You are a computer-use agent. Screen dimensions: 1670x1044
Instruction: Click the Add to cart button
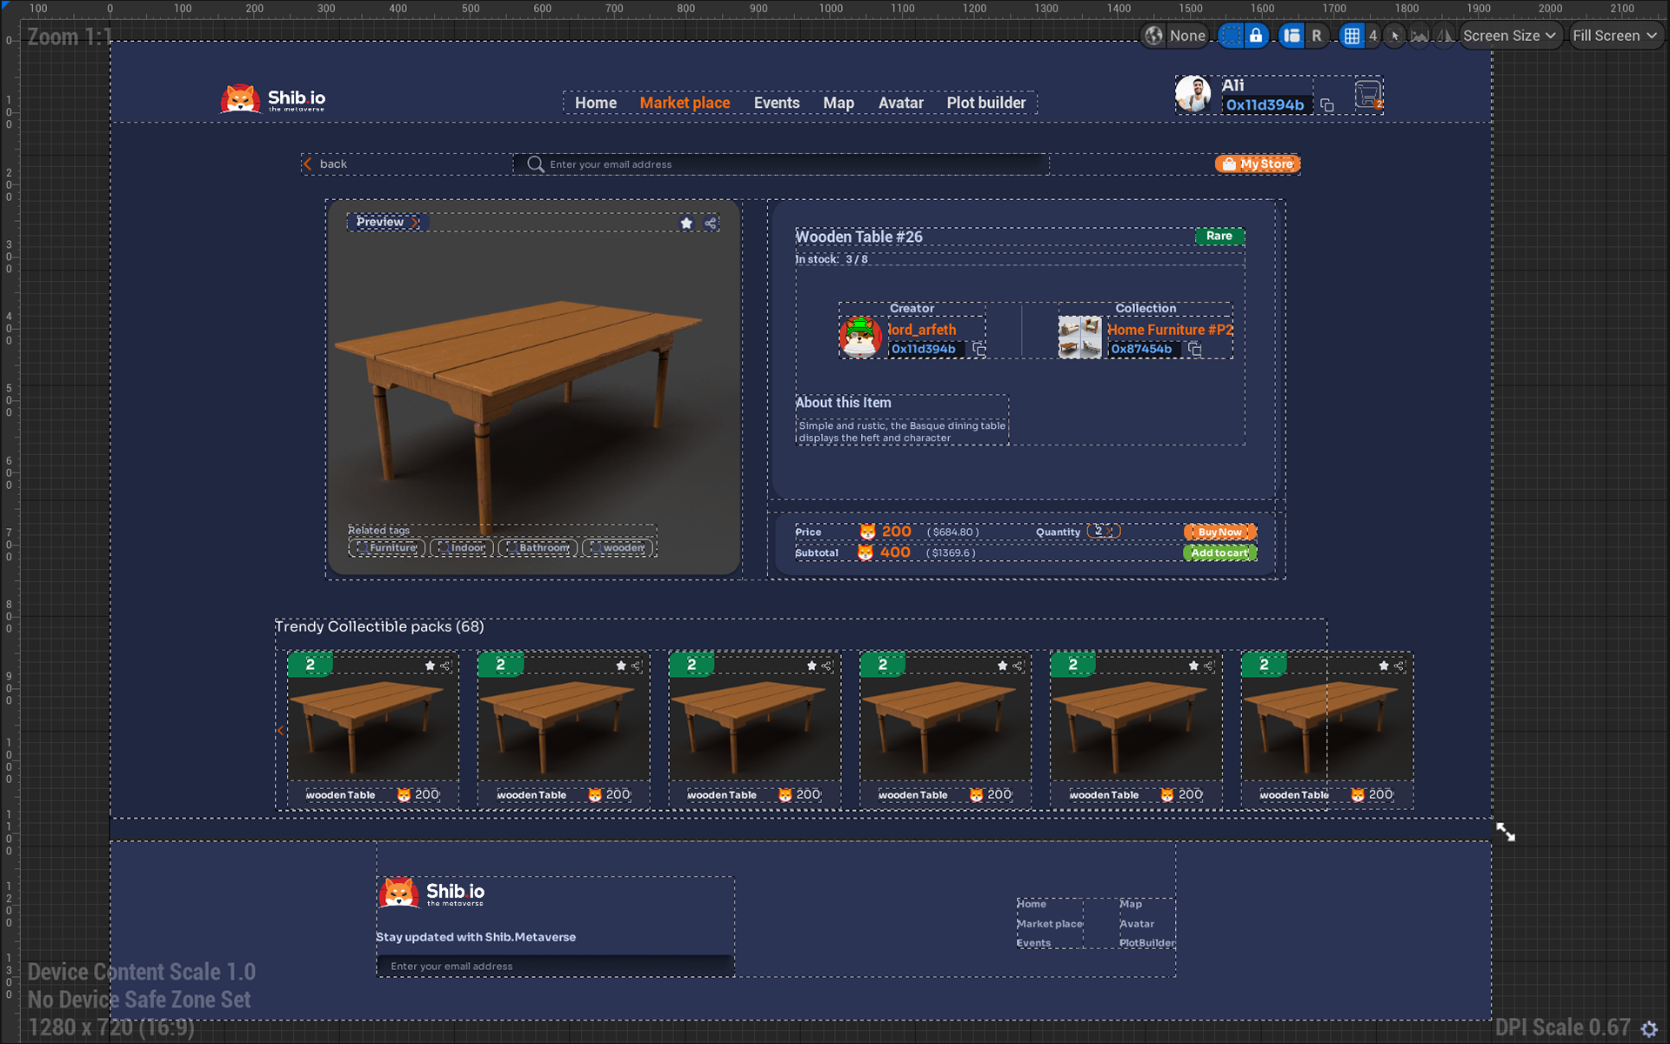1219,552
